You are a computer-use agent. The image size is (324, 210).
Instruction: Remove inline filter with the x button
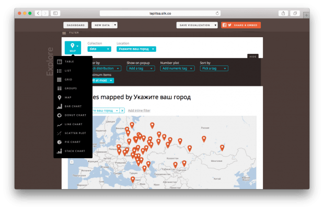pyautogui.click(x=122, y=110)
